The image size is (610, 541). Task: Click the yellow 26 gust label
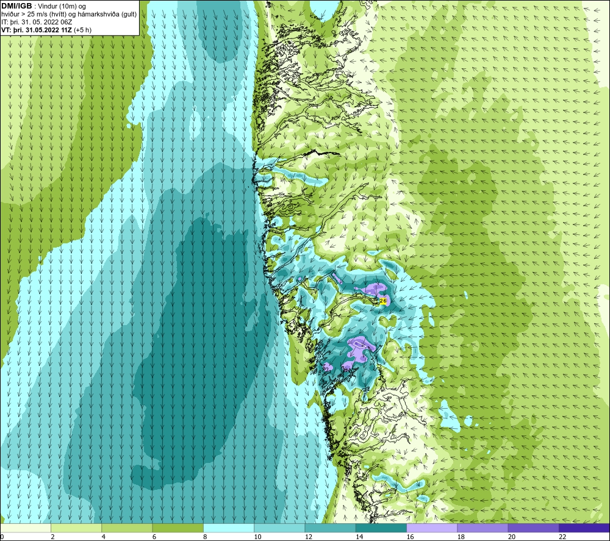click(383, 301)
